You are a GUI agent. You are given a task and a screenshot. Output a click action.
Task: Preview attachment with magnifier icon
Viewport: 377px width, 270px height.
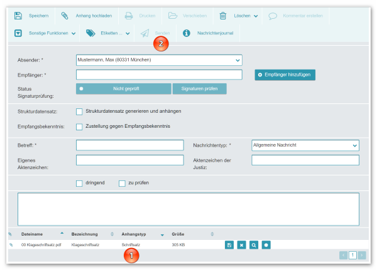pyautogui.click(x=254, y=244)
